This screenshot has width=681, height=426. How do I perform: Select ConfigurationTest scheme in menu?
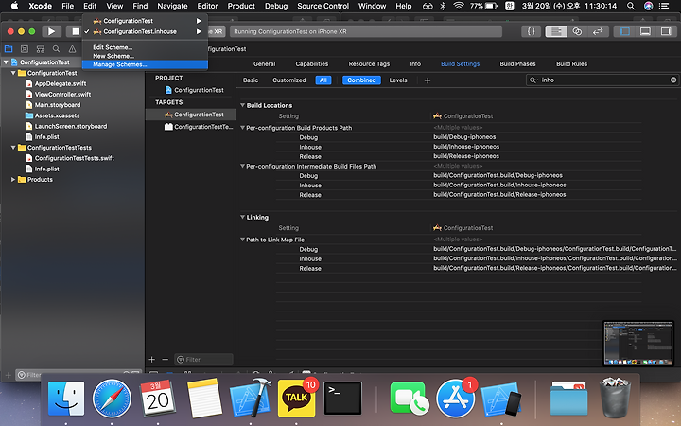coord(145,21)
